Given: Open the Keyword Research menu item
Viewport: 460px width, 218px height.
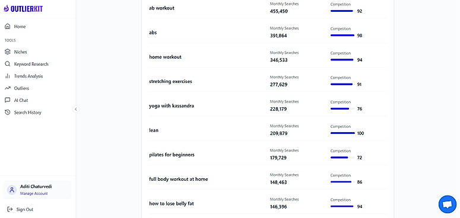Looking at the screenshot, I should click(31, 64).
